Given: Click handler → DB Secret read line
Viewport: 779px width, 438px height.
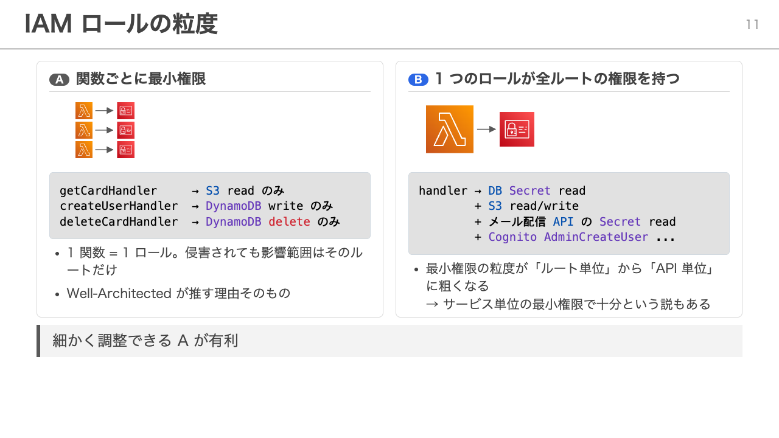Looking at the screenshot, I should [502, 190].
